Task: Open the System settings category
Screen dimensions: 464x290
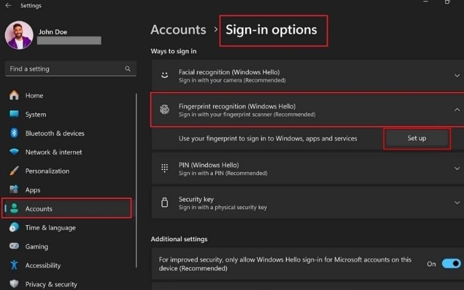Action: (x=35, y=114)
